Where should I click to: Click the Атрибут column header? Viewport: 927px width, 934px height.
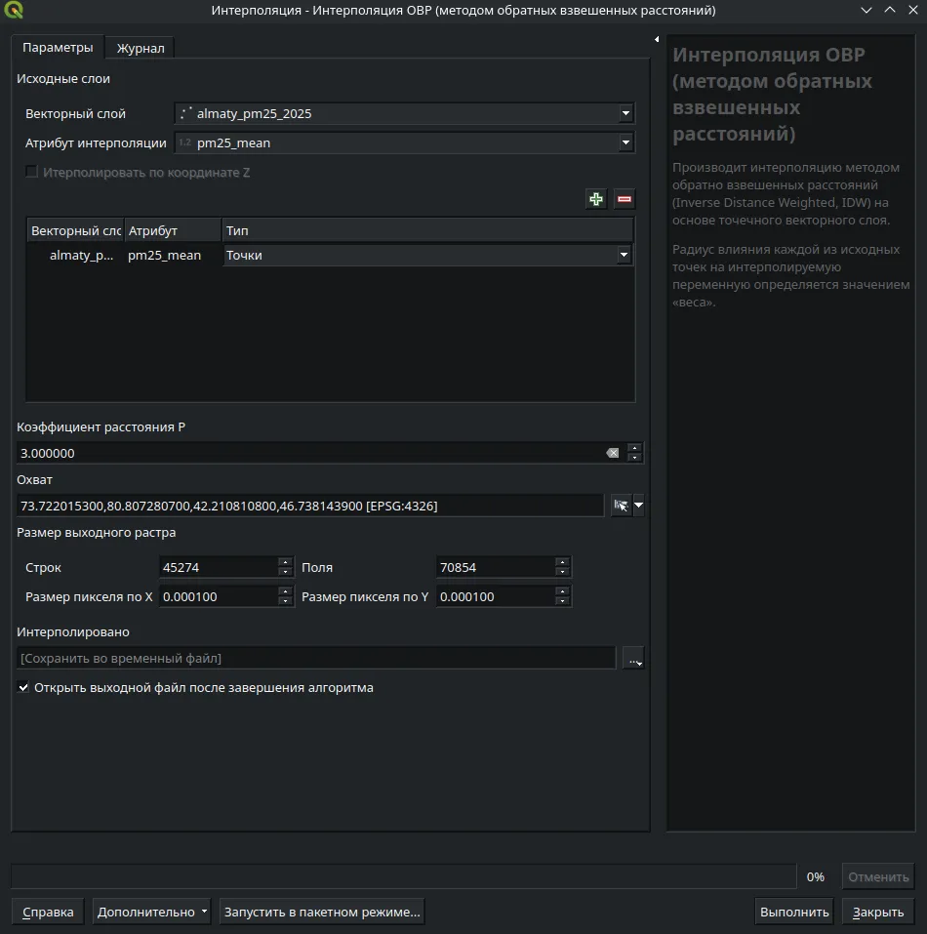pos(173,230)
